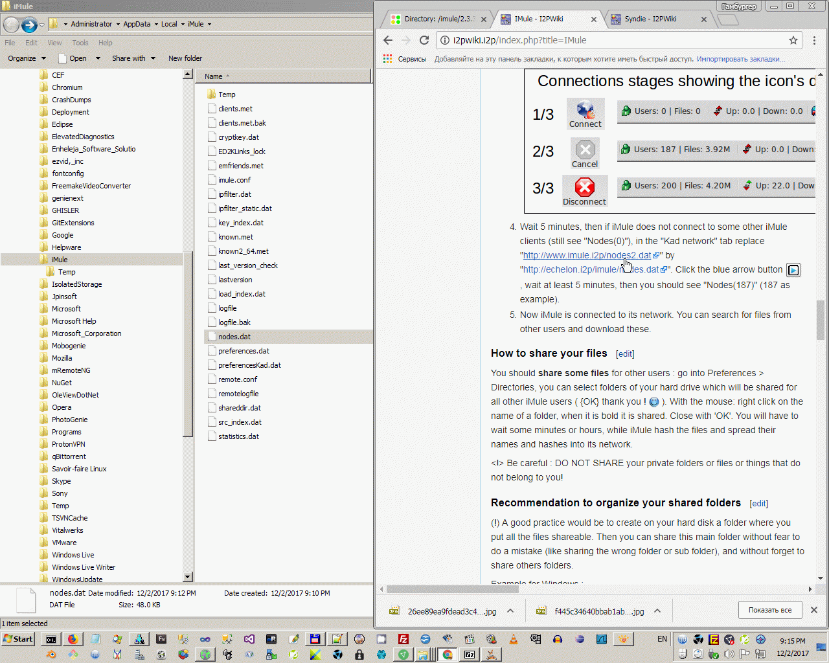
Task: Open the Explorer Help menu
Action: tap(106, 43)
